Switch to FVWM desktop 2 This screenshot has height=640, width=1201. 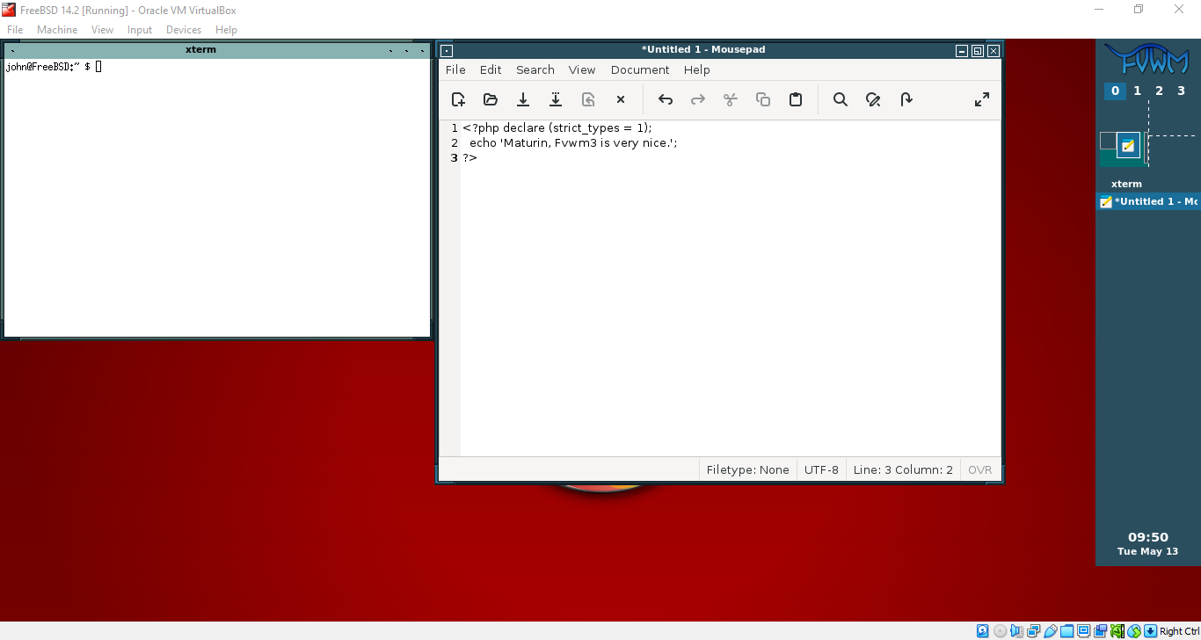tap(1159, 91)
